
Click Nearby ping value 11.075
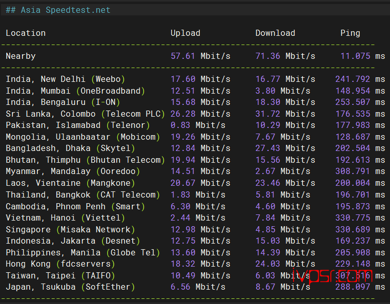pos(355,56)
